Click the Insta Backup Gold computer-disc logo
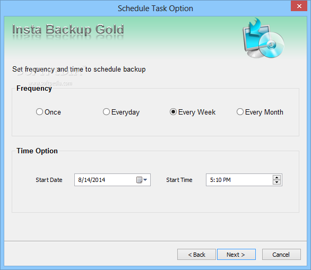The image size is (311, 270). [x=264, y=38]
